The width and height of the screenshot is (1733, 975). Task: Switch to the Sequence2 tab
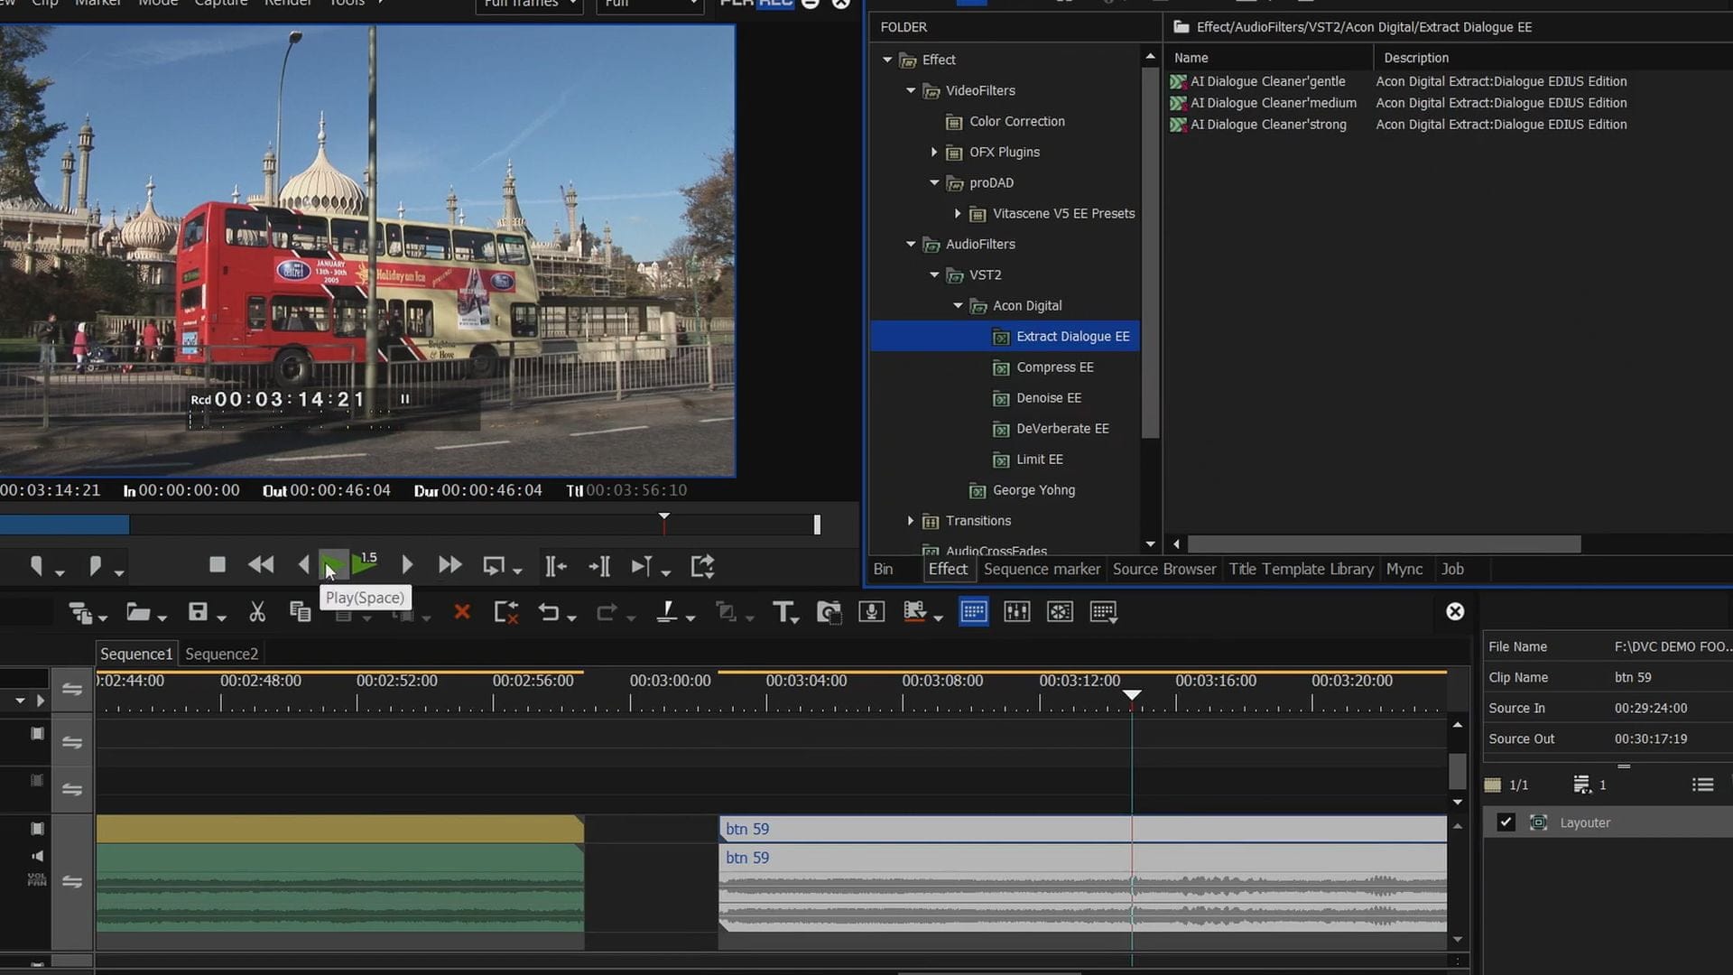[221, 654]
